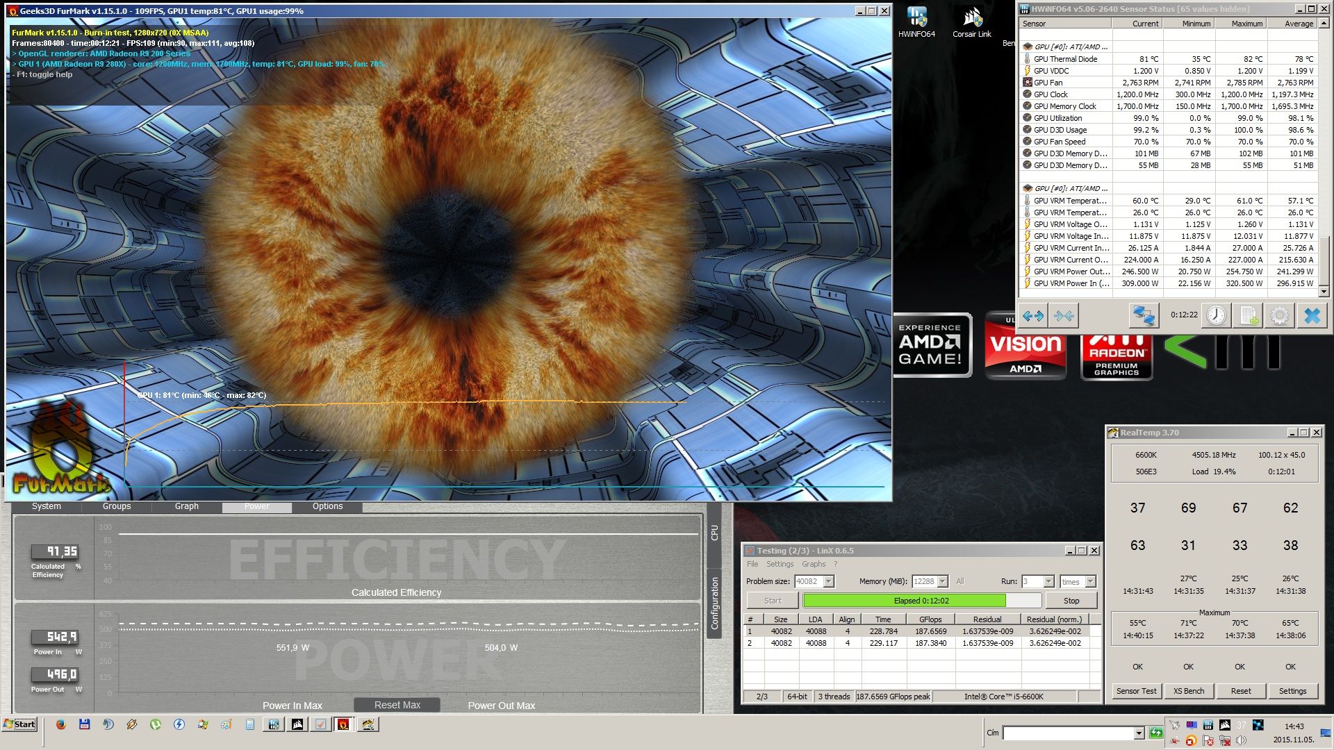Switch to the Graph tab in Corsair Link

click(x=187, y=506)
